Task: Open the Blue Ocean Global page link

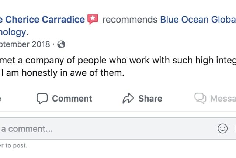Action: [x=198, y=19]
